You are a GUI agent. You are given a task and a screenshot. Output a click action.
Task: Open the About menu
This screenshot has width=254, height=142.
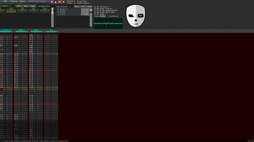coord(22,1)
